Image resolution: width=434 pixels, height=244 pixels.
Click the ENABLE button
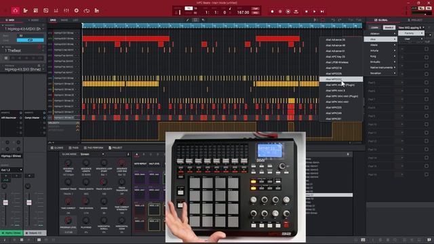coord(389,28)
